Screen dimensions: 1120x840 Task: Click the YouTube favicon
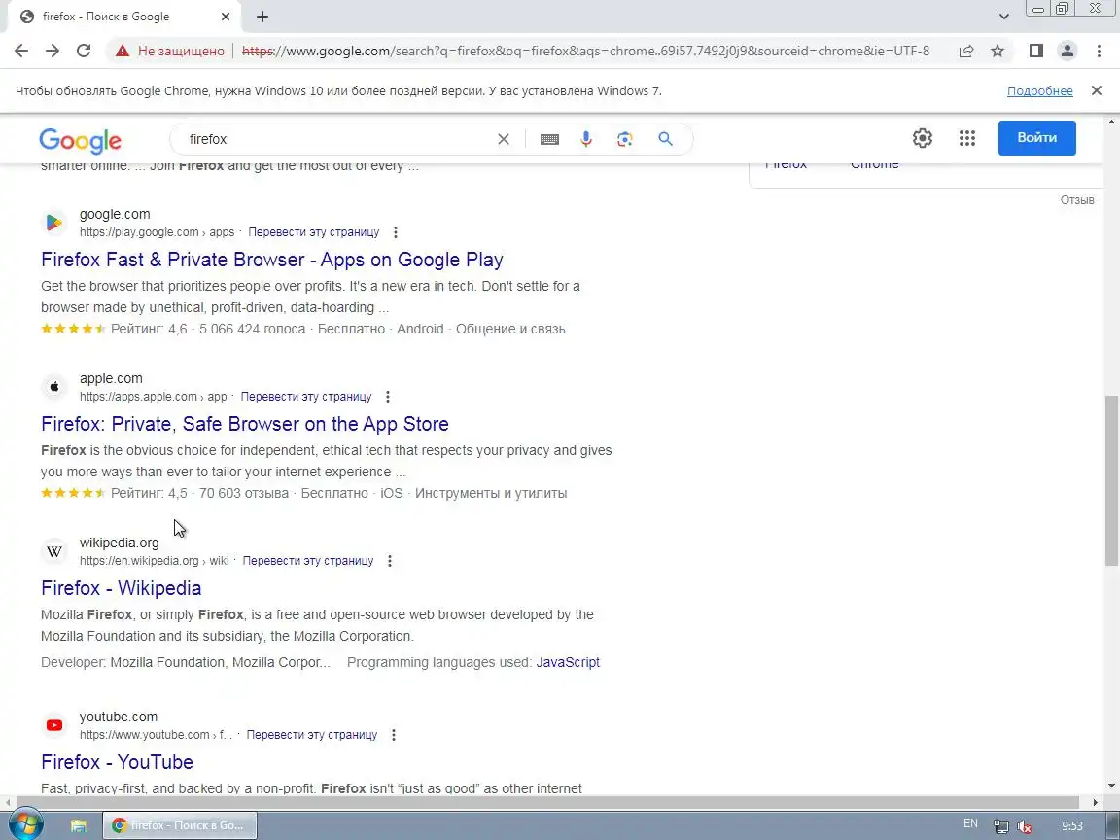coord(54,725)
